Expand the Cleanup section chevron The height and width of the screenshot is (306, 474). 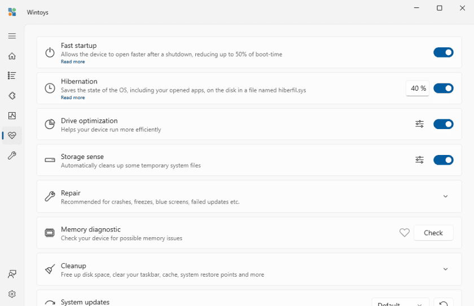pyautogui.click(x=445, y=269)
